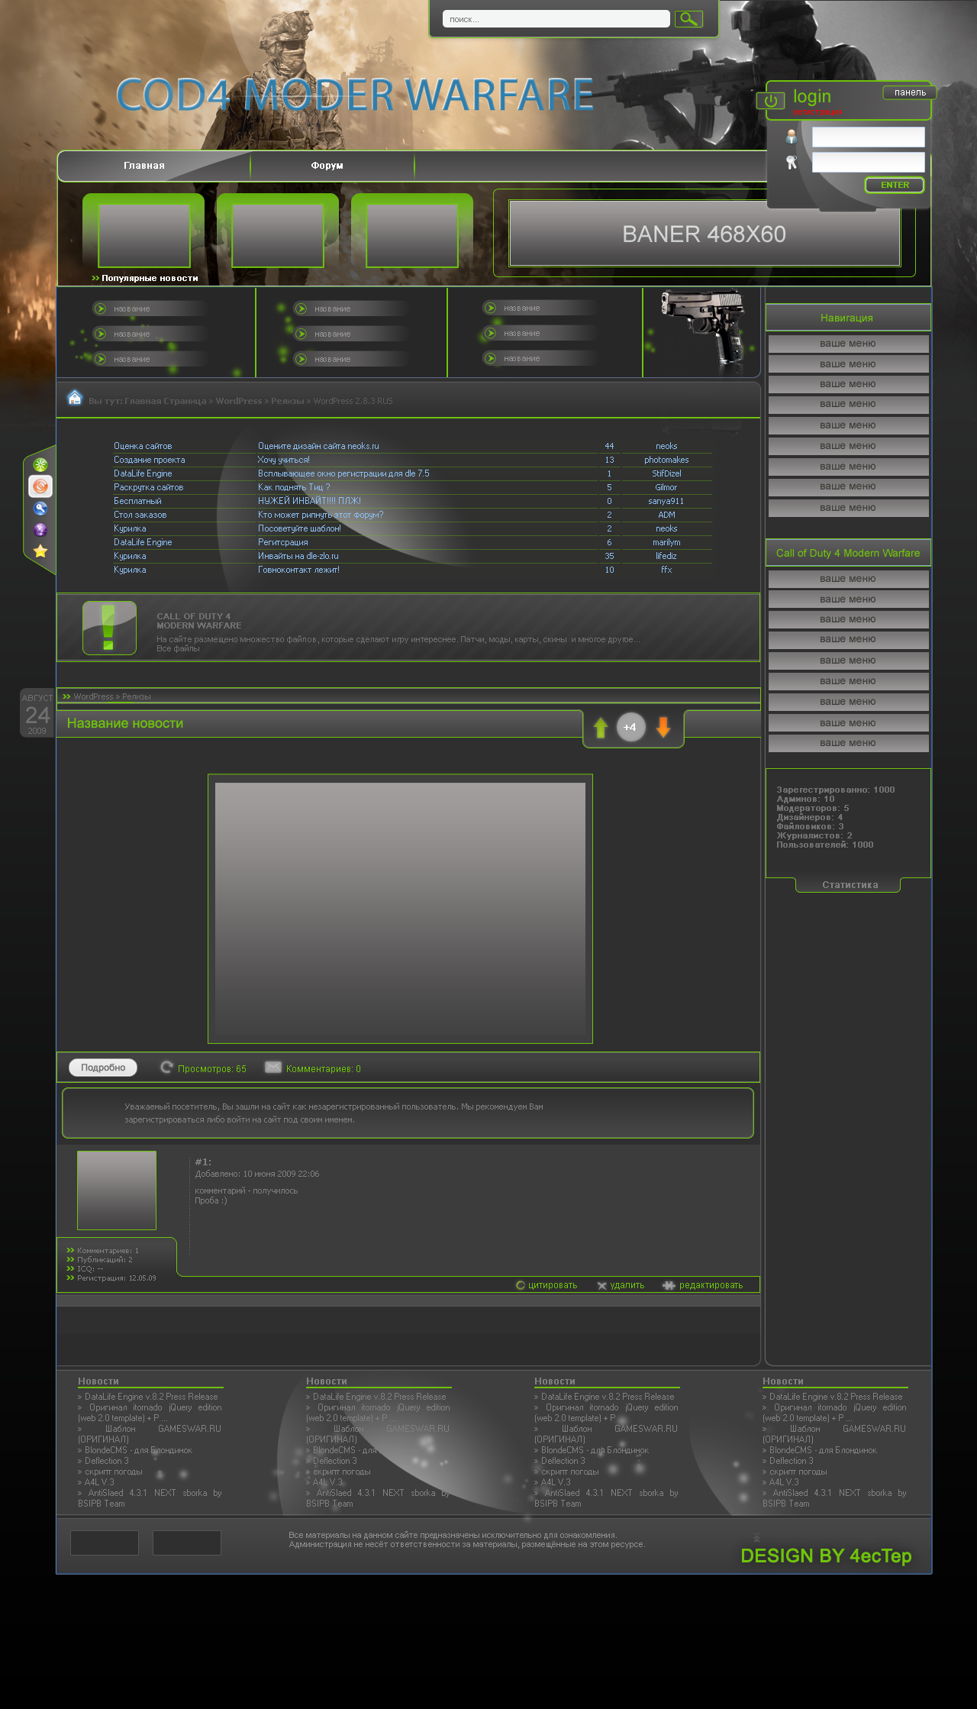Click the green asterisk icon in side panel
The image size is (977, 1709).
pos(40,465)
